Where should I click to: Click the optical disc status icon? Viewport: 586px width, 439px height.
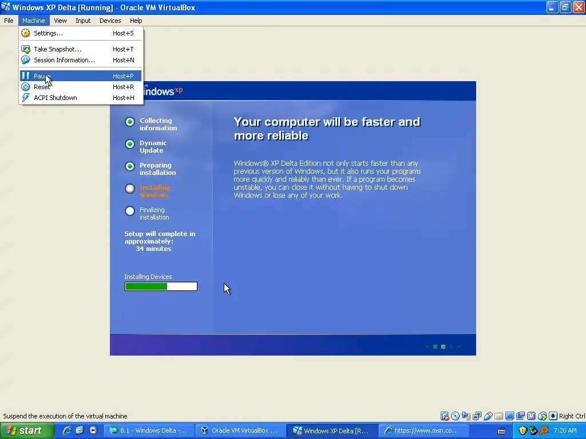[455, 416]
